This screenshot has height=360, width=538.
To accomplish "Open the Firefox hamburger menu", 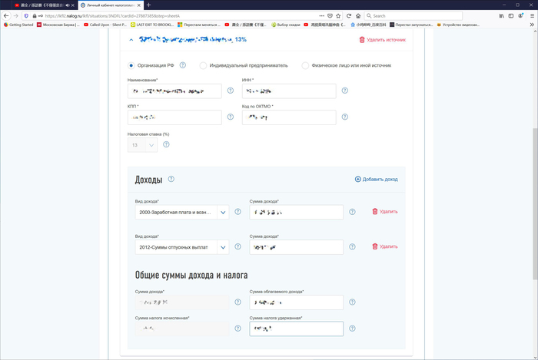I will point(532,16).
